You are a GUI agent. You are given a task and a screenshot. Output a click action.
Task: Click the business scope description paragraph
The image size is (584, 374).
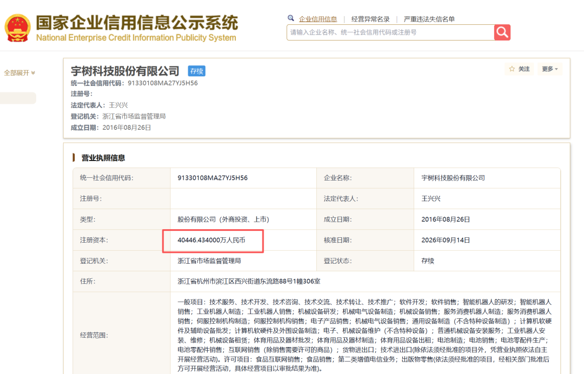coord(364,335)
